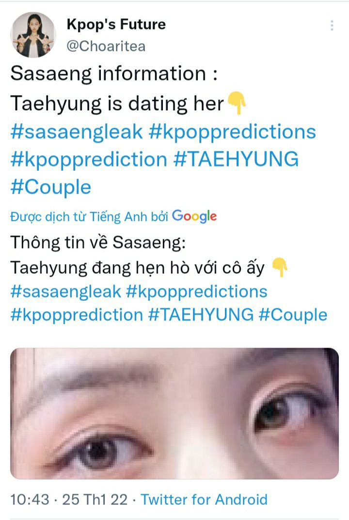The width and height of the screenshot is (349, 520).
Task: Open the attached close-up eyes photo
Action: (174, 413)
